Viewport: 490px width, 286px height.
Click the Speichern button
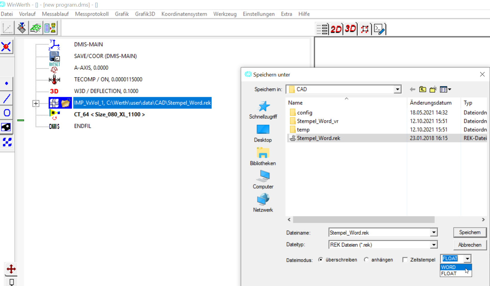click(470, 232)
